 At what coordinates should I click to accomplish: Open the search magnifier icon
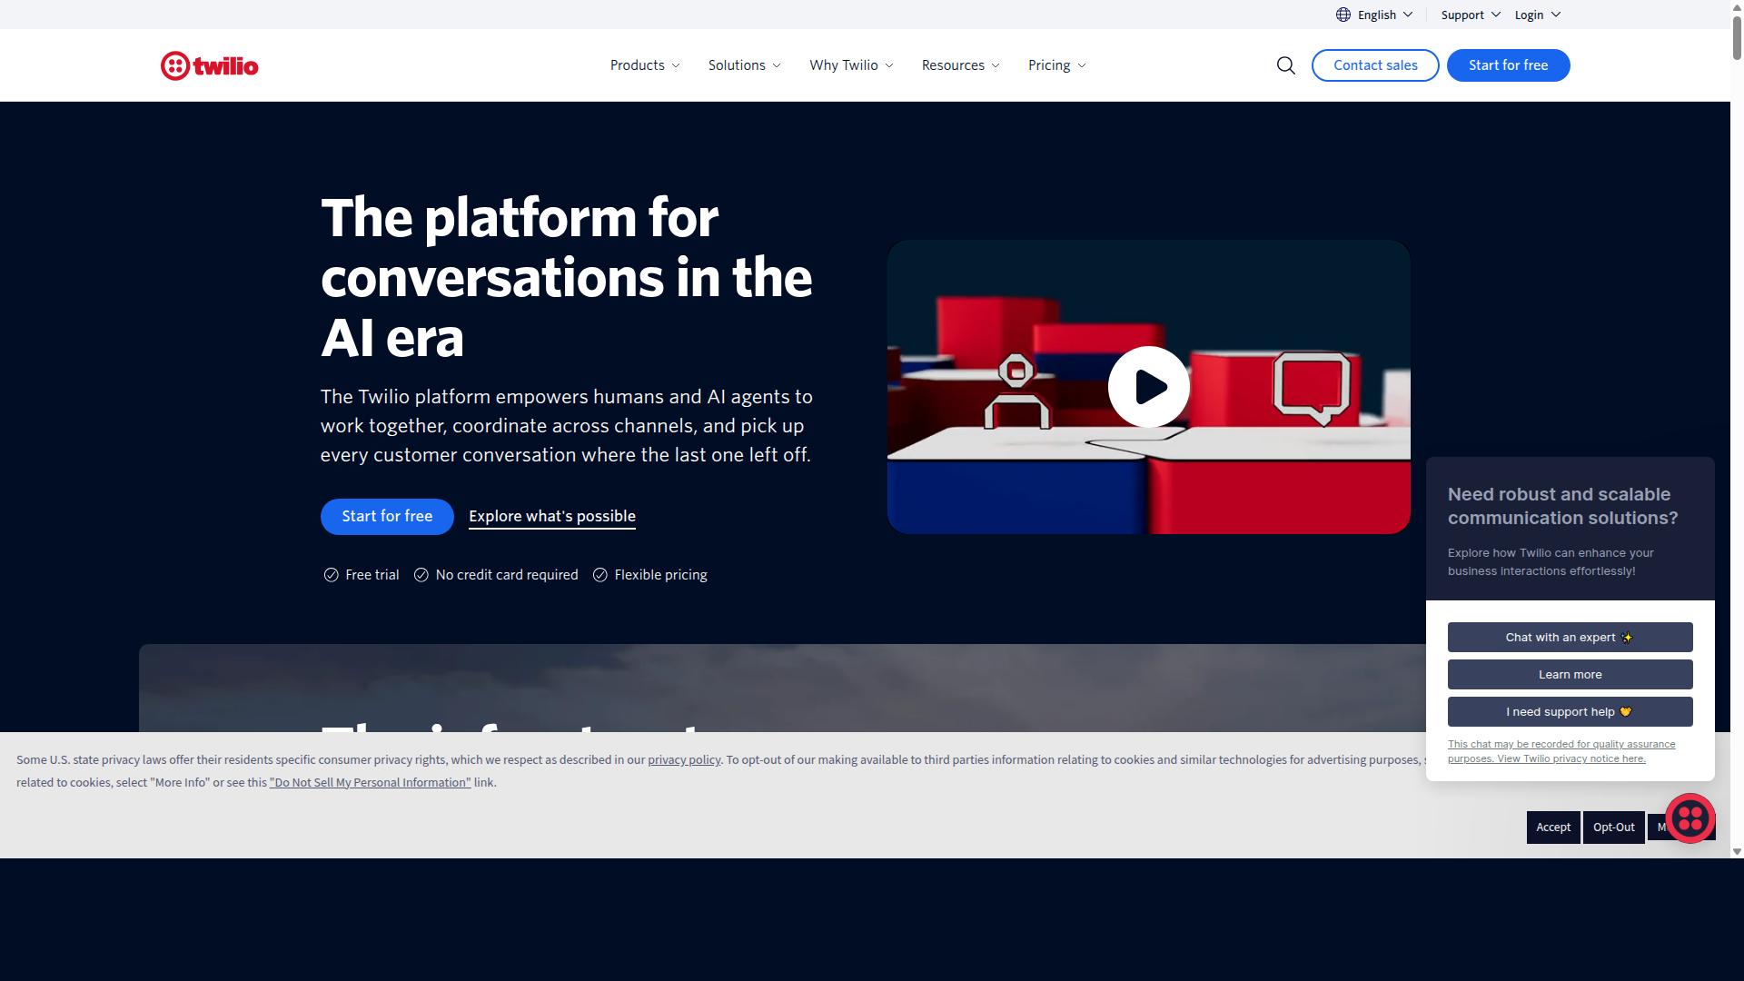pos(1285,65)
